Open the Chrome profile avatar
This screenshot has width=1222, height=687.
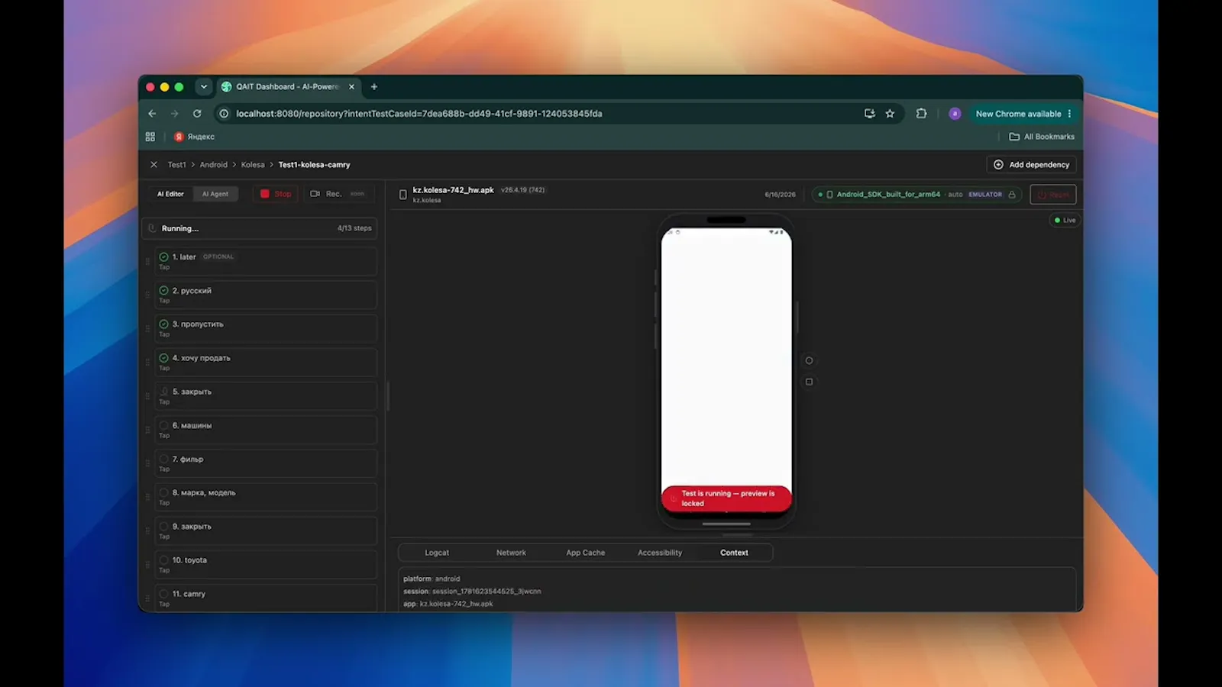(x=955, y=114)
